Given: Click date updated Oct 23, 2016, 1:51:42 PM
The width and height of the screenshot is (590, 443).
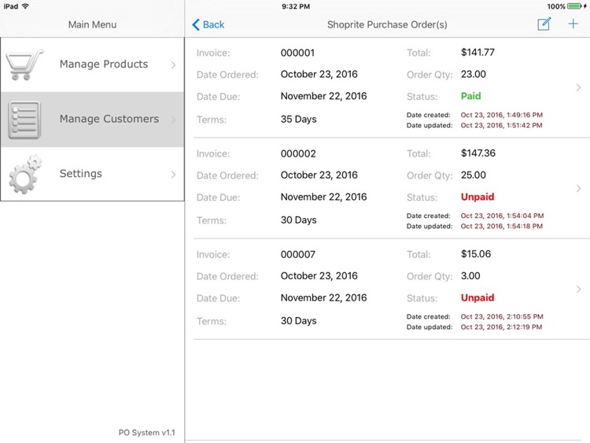Looking at the screenshot, I should click(x=502, y=125).
